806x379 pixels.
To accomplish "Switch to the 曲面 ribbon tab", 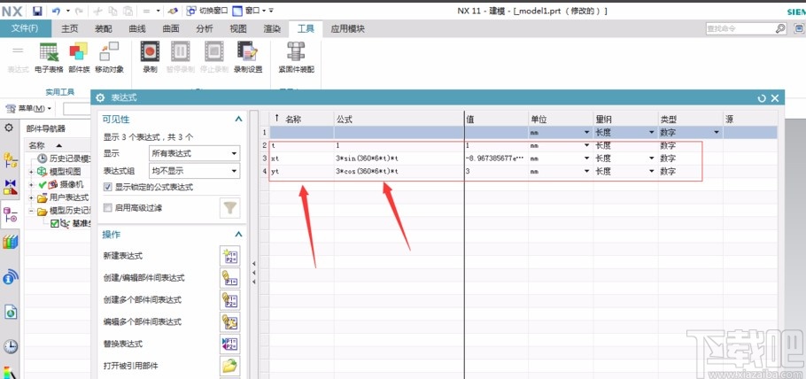I will coord(171,29).
